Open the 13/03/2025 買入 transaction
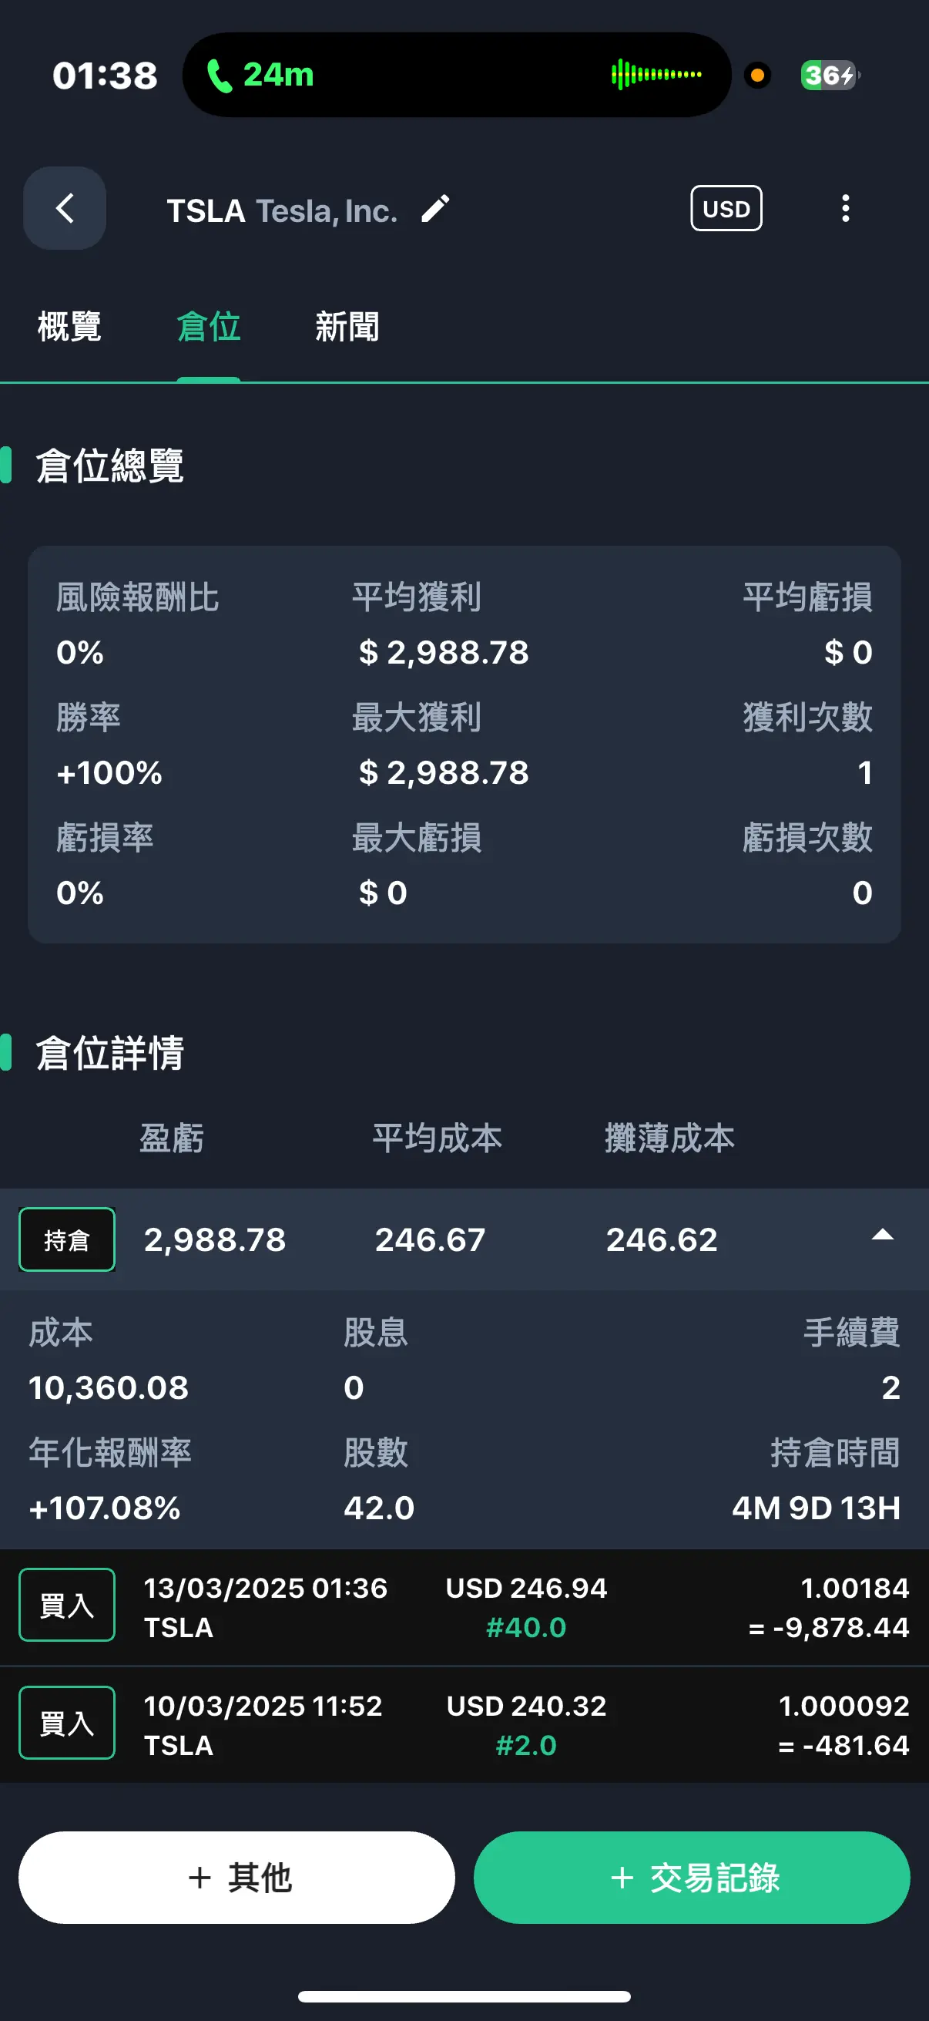Viewport: 929px width, 2021px height. [x=464, y=1608]
